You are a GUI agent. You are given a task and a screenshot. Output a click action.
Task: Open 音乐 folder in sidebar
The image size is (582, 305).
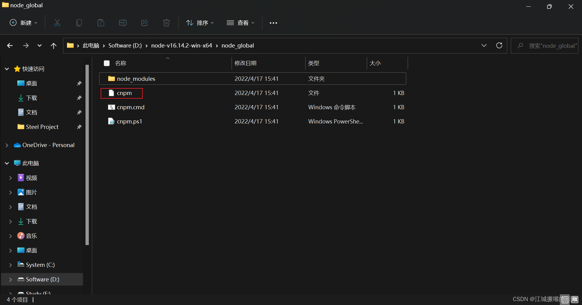[x=32, y=236]
